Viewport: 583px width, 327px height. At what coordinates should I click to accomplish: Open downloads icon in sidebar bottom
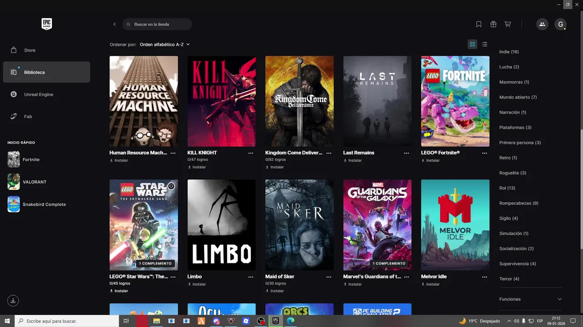click(13, 300)
